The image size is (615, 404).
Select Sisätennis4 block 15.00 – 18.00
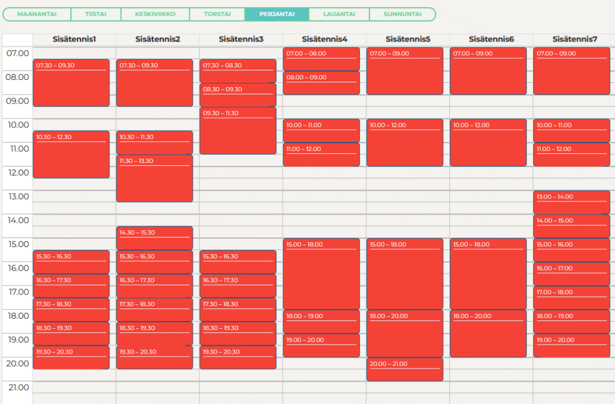pyautogui.click(x=321, y=274)
